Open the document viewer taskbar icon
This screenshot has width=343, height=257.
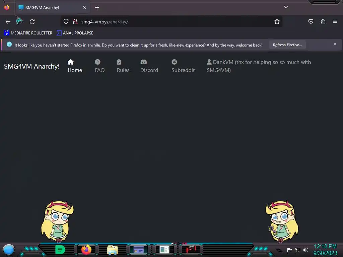coord(164,250)
